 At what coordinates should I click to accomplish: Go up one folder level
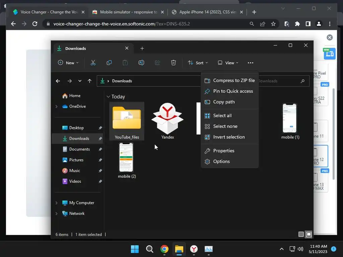(x=89, y=81)
